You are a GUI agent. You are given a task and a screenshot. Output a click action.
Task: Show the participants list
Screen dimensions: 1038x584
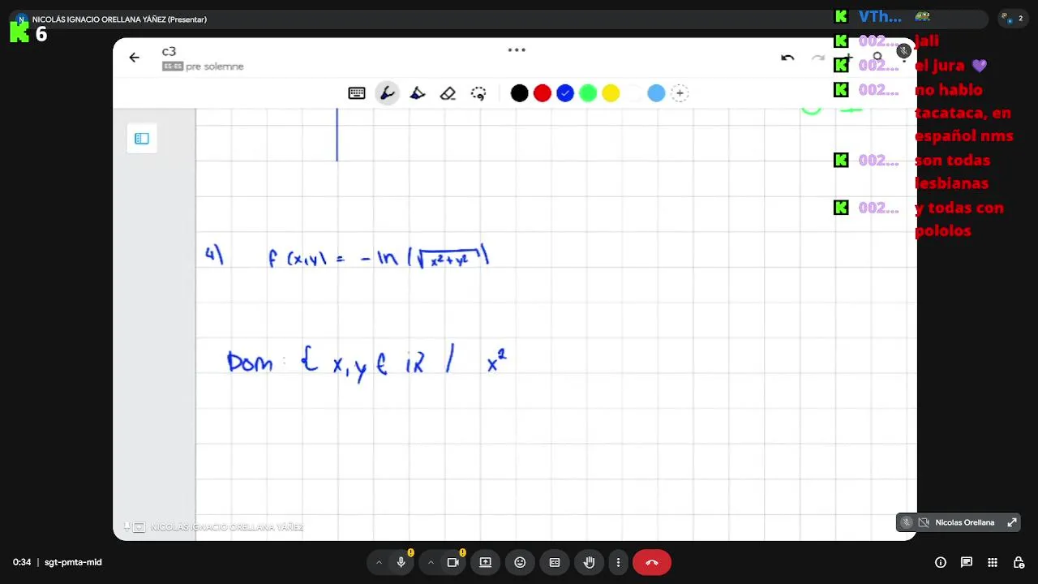1011,19
